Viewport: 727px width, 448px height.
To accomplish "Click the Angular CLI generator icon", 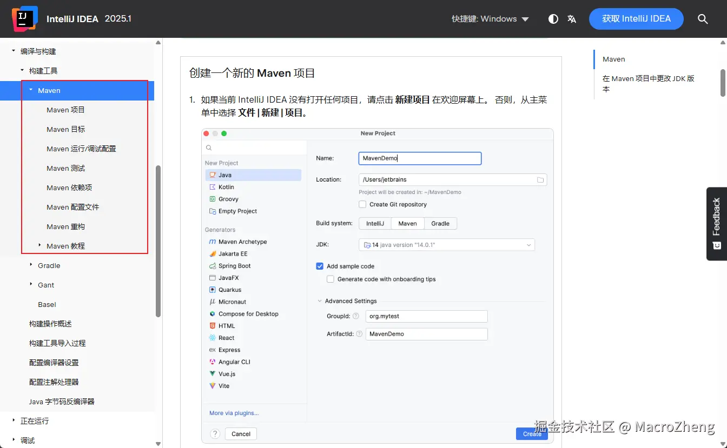I will point(213,362).
